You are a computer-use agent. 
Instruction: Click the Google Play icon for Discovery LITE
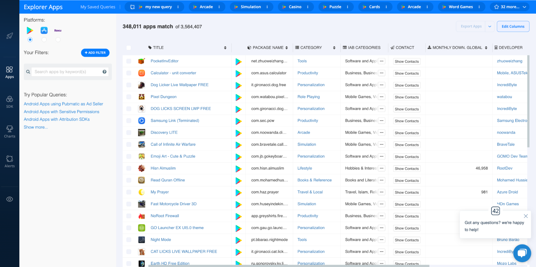(x=238, y=133)
